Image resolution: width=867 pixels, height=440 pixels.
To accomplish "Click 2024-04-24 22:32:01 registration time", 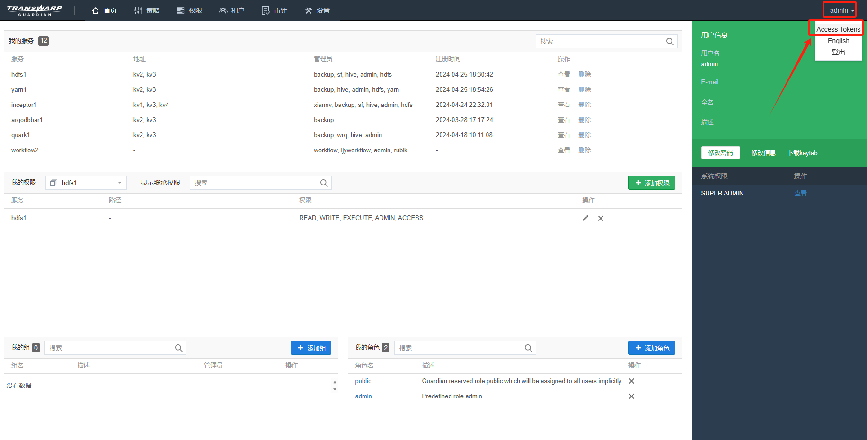I will [x=464, y=105].
